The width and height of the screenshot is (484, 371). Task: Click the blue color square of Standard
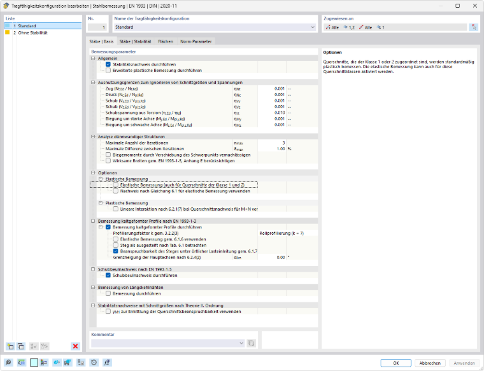pos(8,25)
